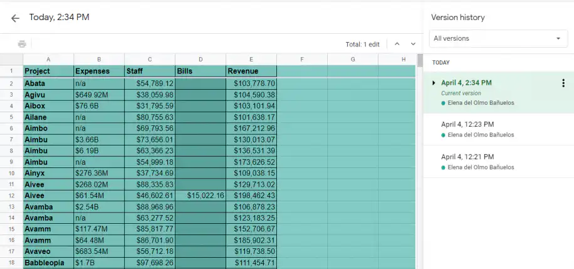Click the $198,462.43 revenue cell
The width and height of the screenshot is (574, 269).
tap(251, 196)
